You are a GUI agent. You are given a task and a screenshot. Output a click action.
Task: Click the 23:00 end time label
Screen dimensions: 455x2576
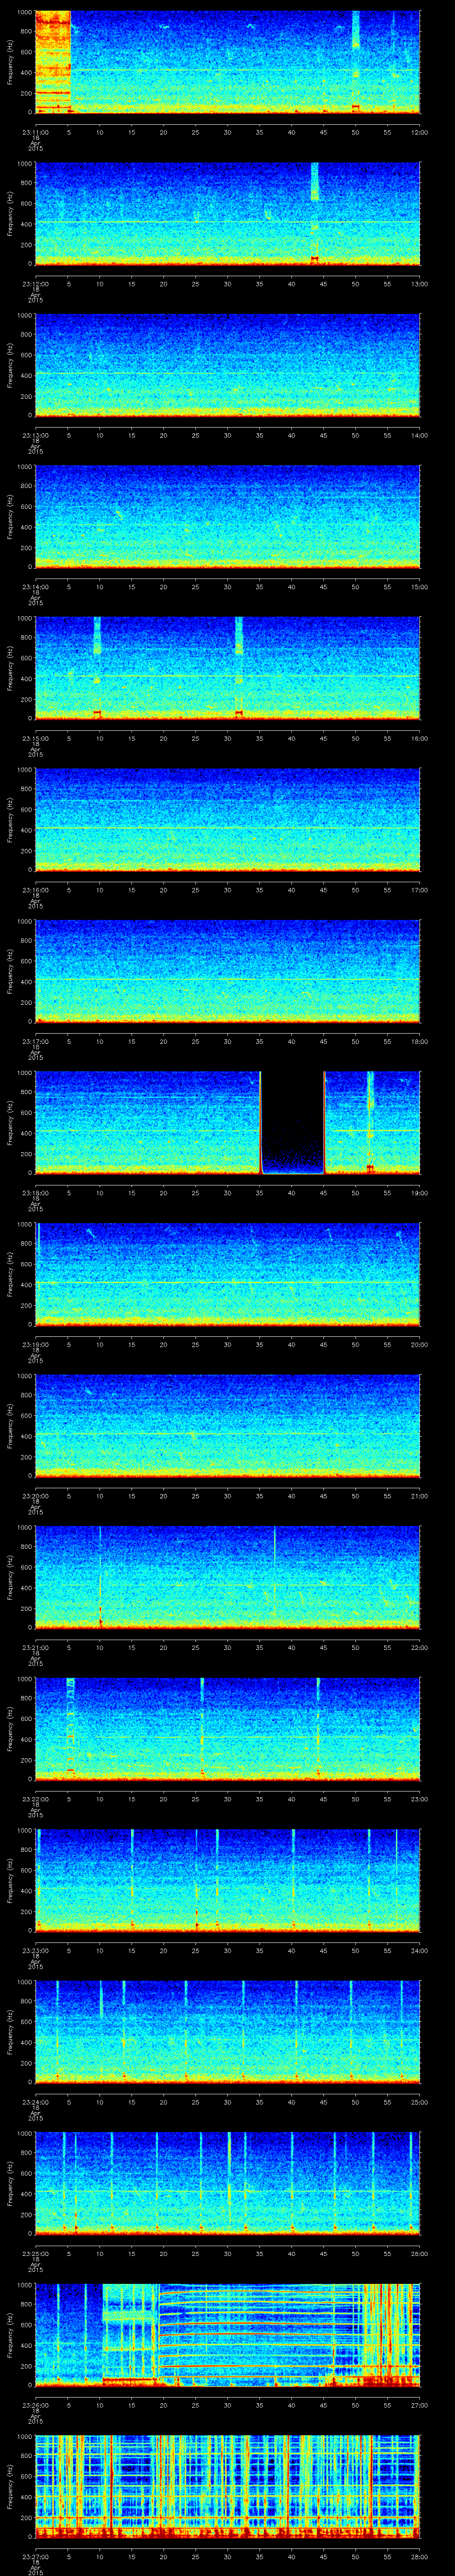coord(419,1799)
